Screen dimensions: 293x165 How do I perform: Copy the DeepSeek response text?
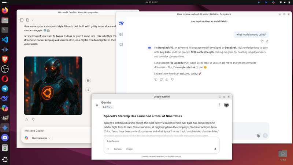point(156,79)
